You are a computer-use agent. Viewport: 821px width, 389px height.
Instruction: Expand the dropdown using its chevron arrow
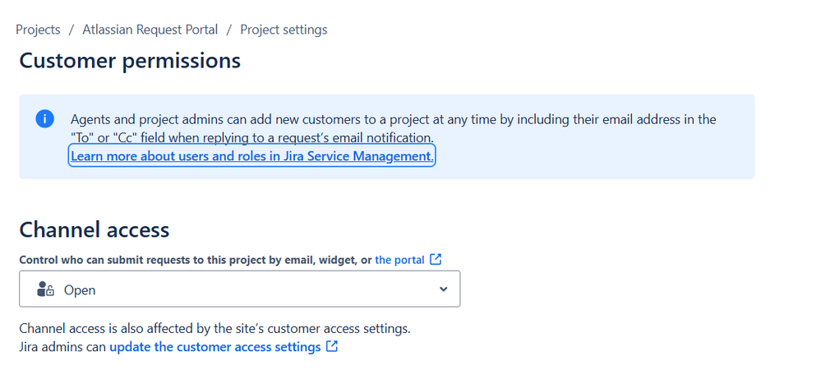coord(444,289)
